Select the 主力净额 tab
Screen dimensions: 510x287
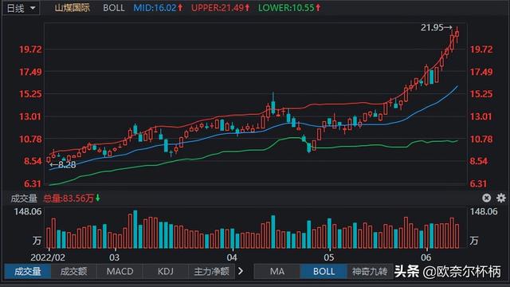211,271
